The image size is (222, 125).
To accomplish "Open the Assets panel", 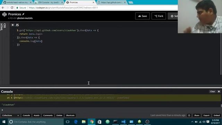I will tap(36, 115).
